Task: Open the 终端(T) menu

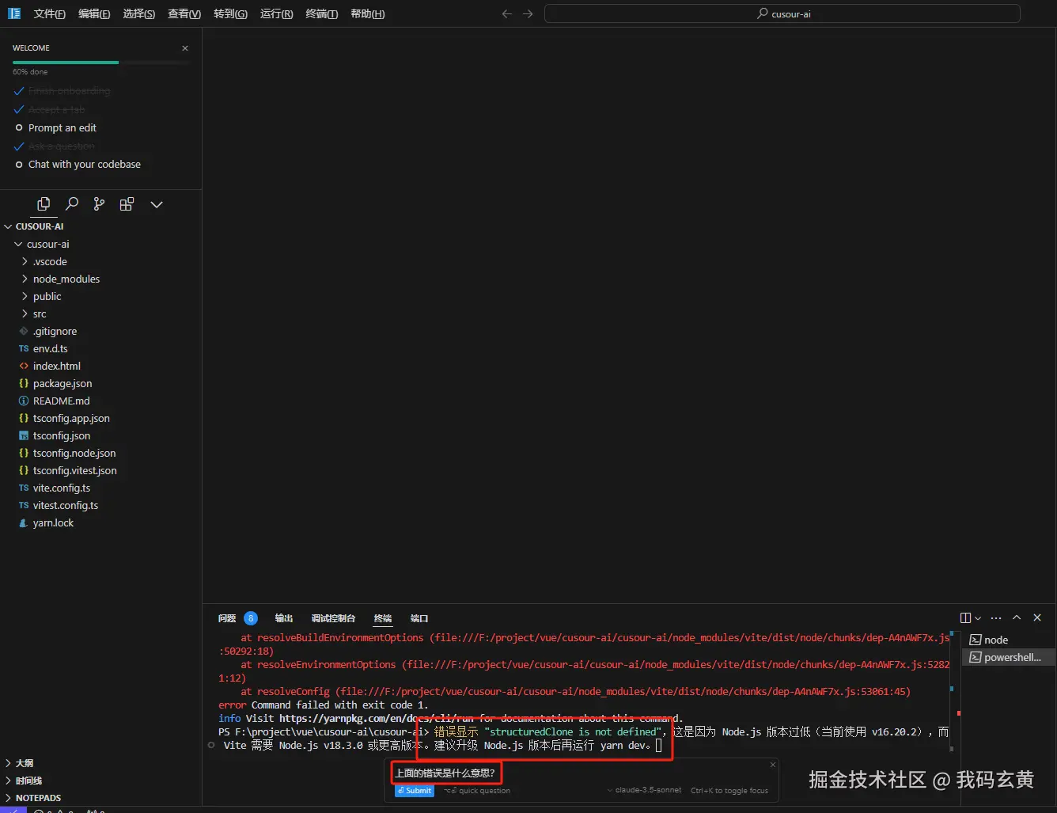Action: coord(322,13)
